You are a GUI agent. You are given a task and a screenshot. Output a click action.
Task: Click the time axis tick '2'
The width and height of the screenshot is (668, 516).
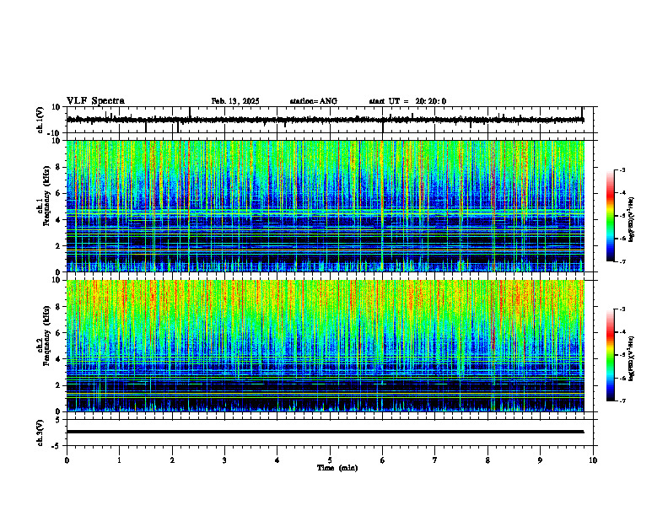pos(172,460)
